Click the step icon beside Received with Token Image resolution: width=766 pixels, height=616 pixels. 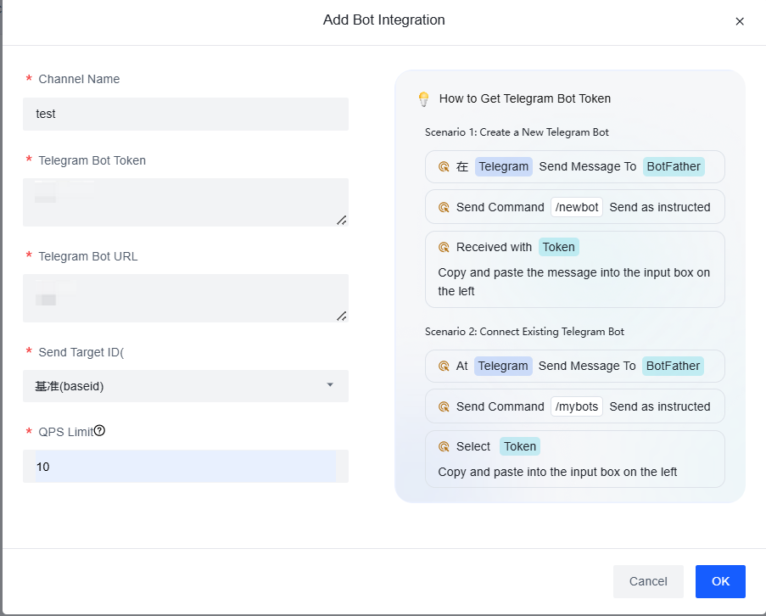(x=443, y=247)
